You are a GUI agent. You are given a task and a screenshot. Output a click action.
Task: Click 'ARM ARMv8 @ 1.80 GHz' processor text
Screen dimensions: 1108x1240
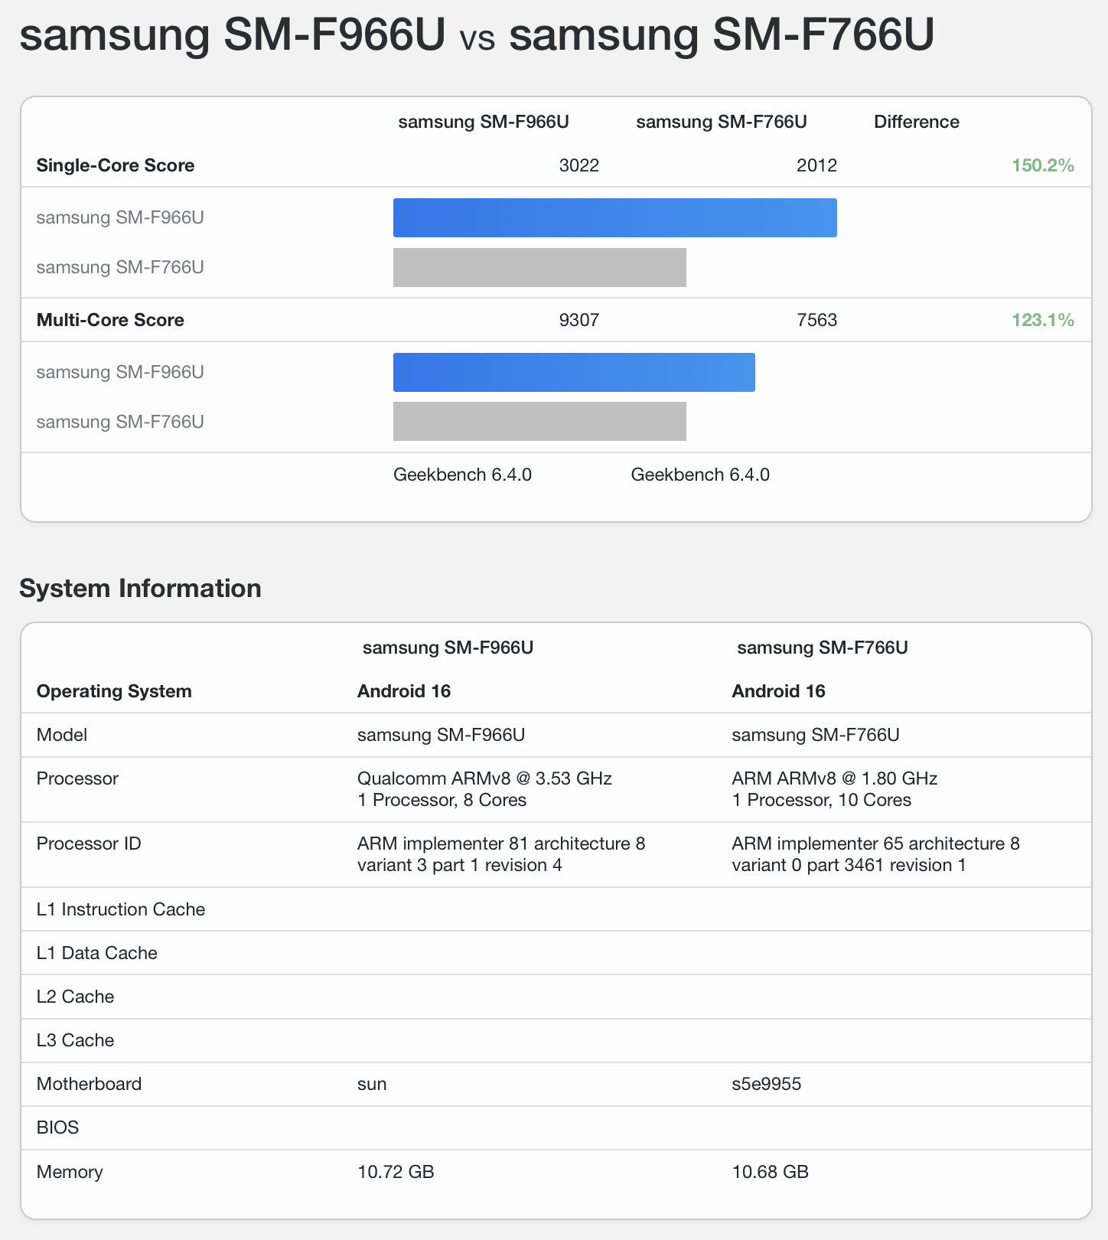pos(835,778)
